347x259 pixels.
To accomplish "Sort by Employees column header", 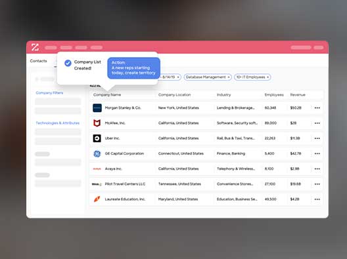I will point(274,94).
